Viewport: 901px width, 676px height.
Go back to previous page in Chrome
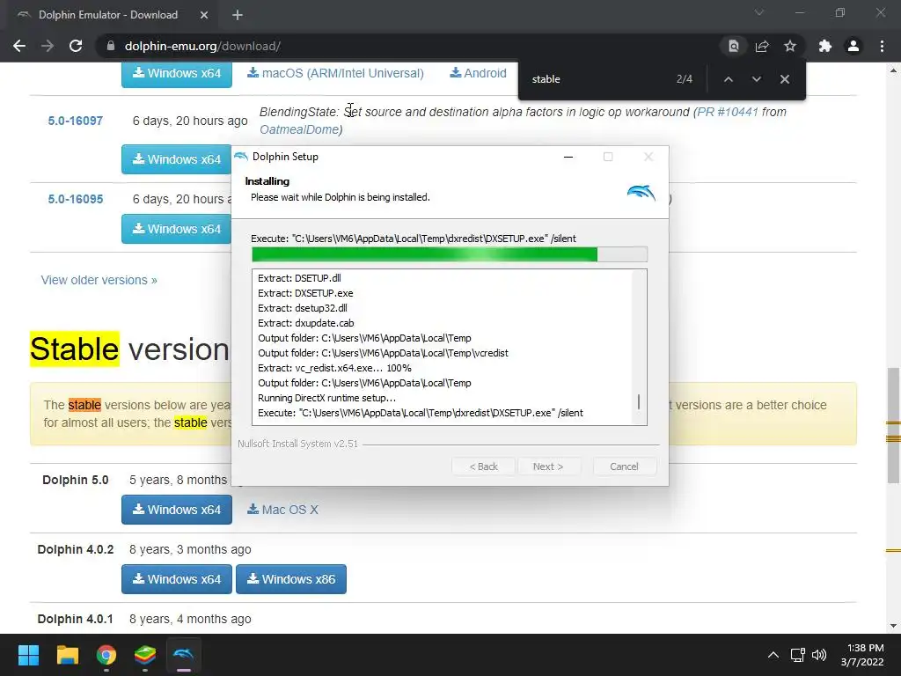coord(19,46)
